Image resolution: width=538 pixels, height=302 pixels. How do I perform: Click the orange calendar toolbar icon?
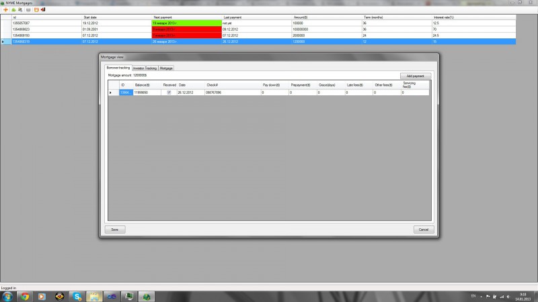coord(36,9)
